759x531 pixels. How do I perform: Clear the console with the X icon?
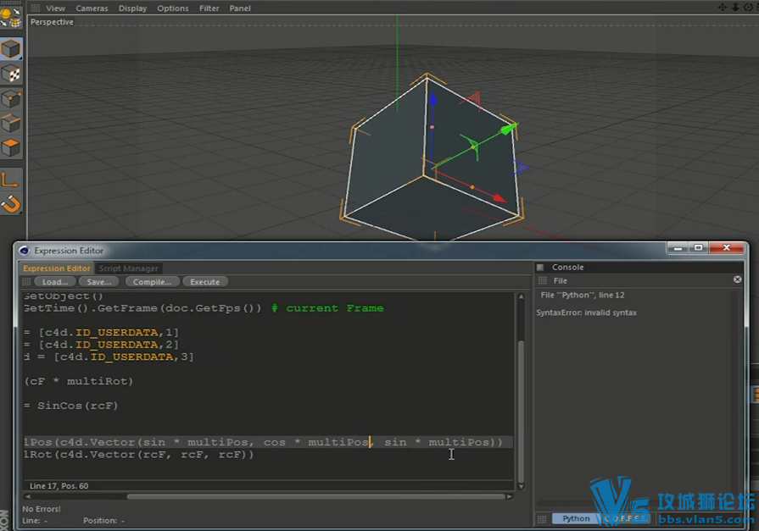[x=737, y=279]
